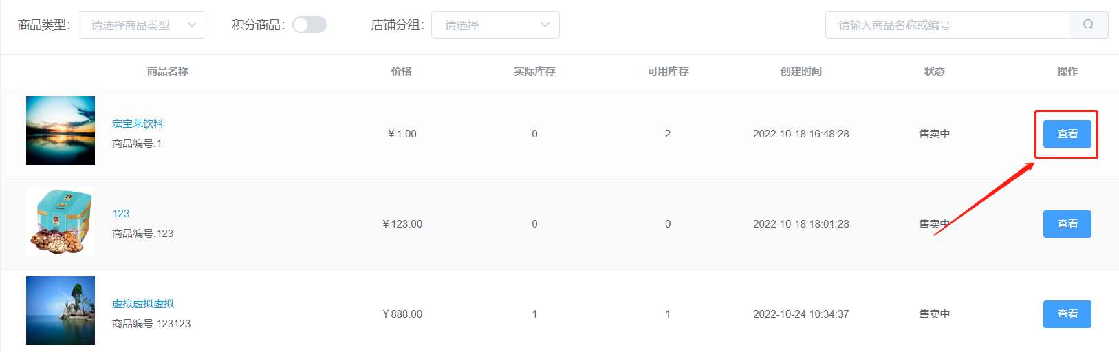Click the nuts gift box thumbnail
Image resolution: width=1119 pixels, height=352 pixels.
click(61, 221)
